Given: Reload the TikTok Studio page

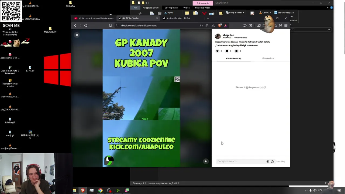Looking at the screenshot, I should click(86, 26).
